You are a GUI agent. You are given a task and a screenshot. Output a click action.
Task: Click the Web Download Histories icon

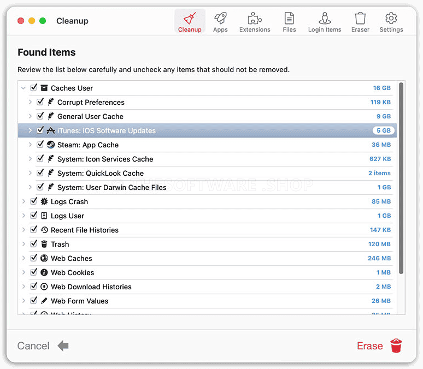pyautogui.click(x=44, y=287)
